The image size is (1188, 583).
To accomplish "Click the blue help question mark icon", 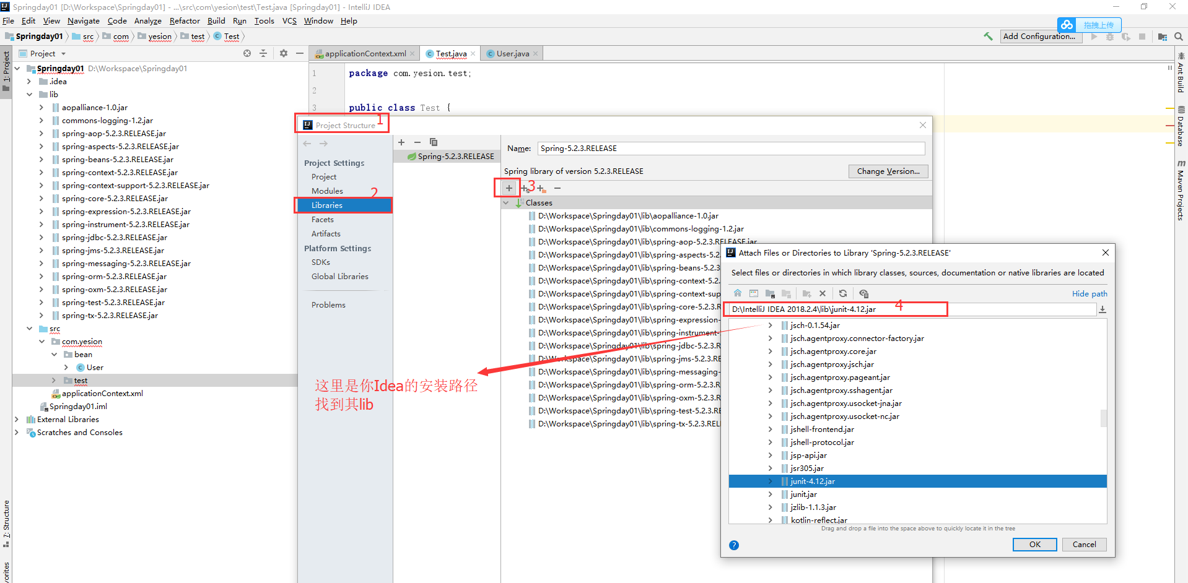I will coord(734,545).
